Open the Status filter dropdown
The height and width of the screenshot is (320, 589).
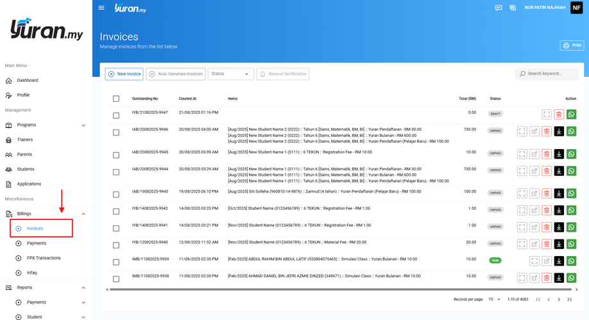click(230, 74)
